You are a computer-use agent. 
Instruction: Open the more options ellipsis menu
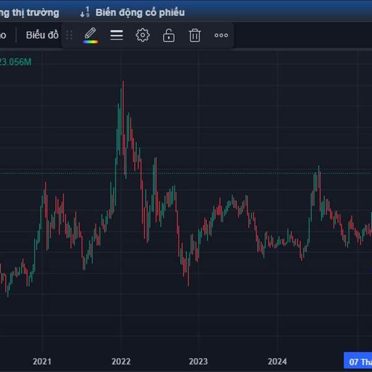pyautogui.click(x=221, y=35)
